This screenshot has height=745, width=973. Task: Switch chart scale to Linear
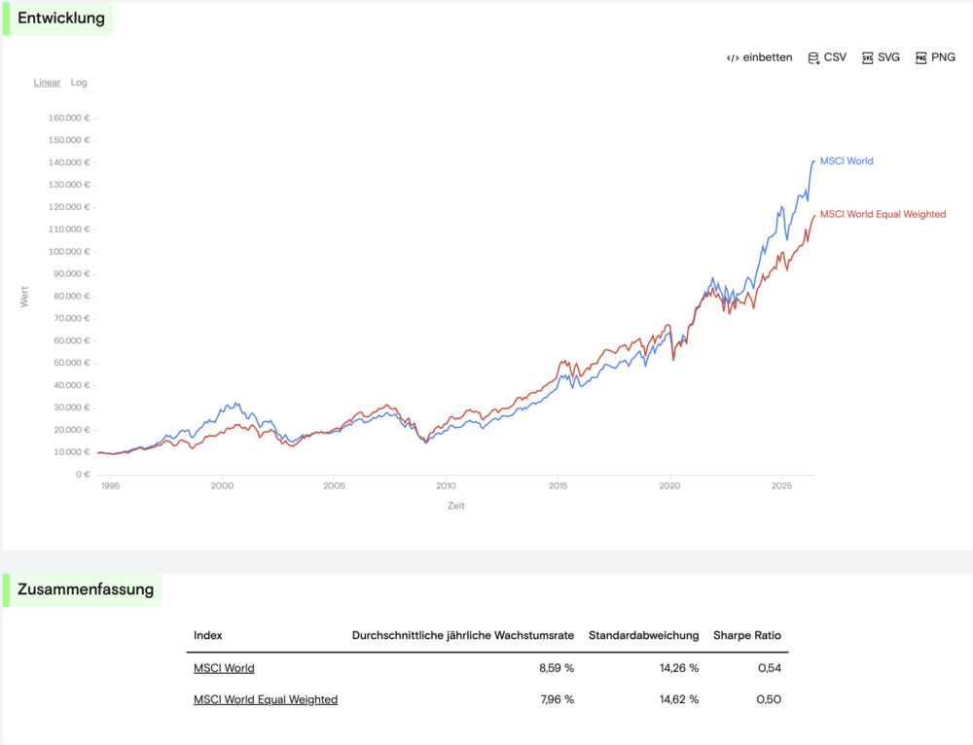[x=47, y=83]
